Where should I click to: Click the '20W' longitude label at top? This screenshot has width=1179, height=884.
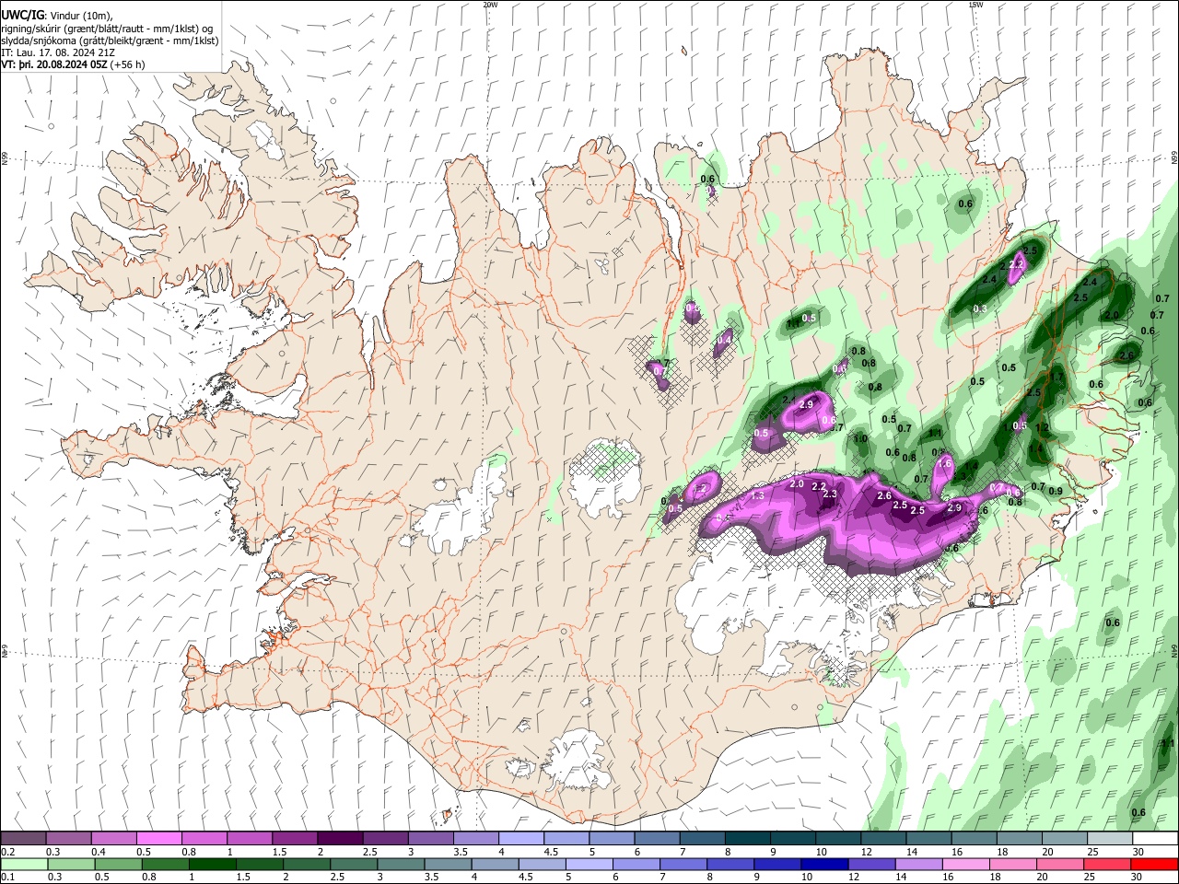click(491, 5)
